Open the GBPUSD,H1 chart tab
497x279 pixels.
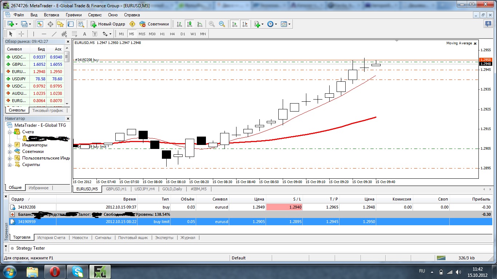click(116, 189)
